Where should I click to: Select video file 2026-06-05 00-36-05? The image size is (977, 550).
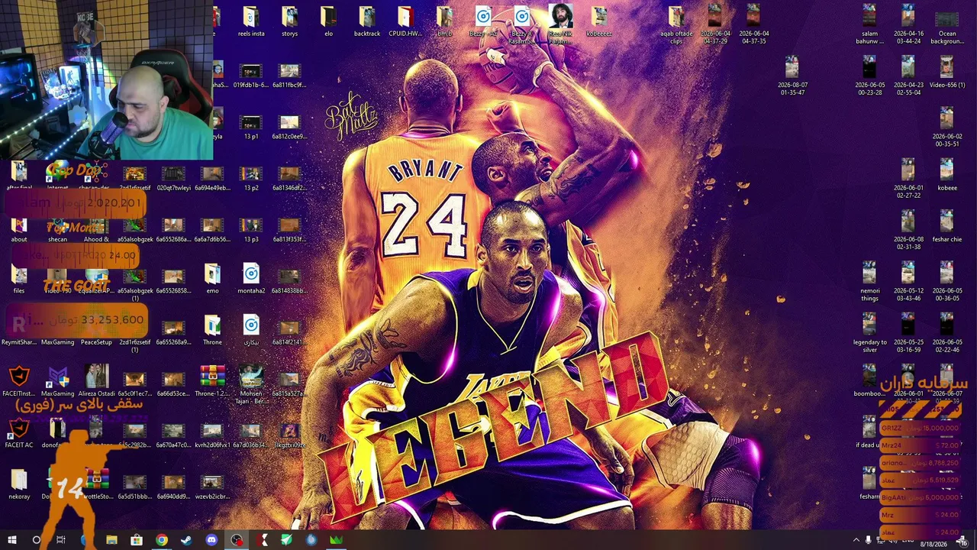[946, 283]
